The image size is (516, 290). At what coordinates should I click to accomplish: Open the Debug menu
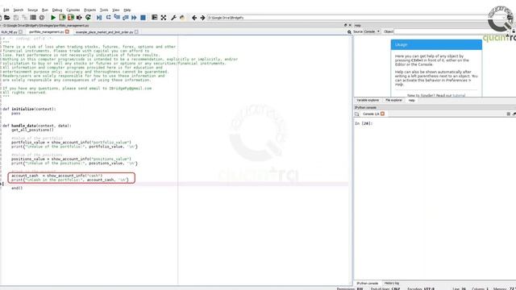click(x=57, y=10)
